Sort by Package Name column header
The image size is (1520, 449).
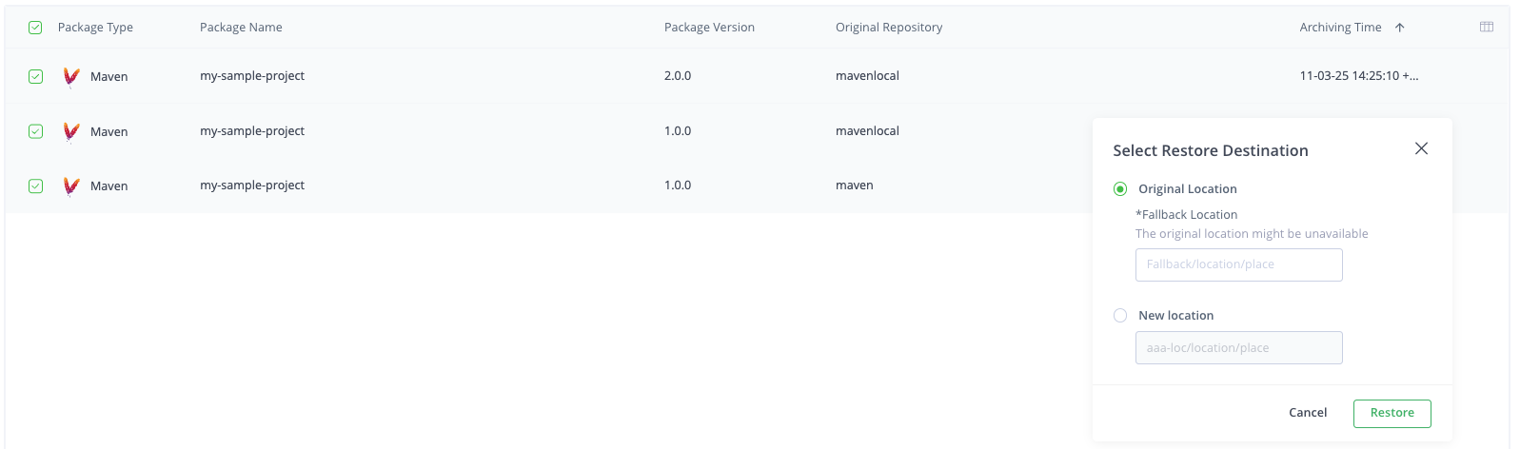[x=241, y=28]
